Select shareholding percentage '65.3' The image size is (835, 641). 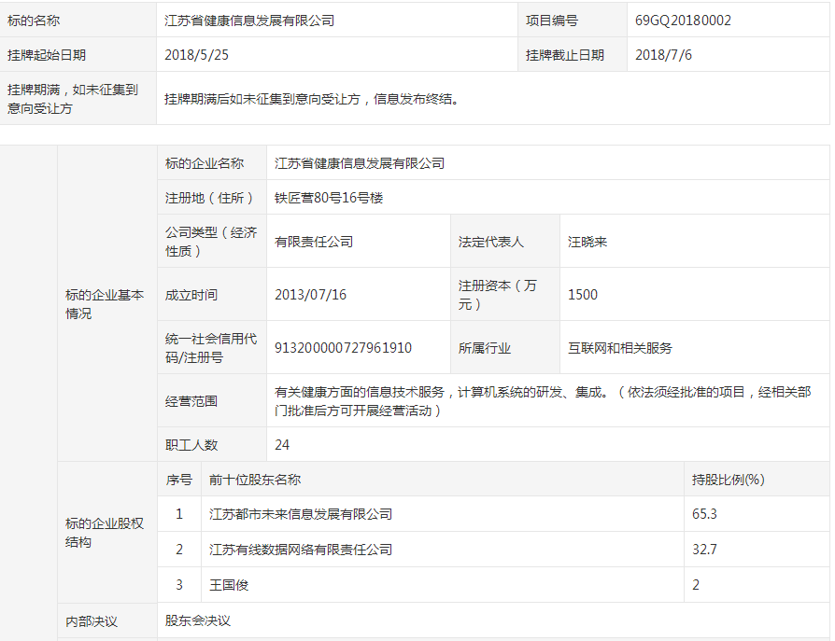(704, 514)
